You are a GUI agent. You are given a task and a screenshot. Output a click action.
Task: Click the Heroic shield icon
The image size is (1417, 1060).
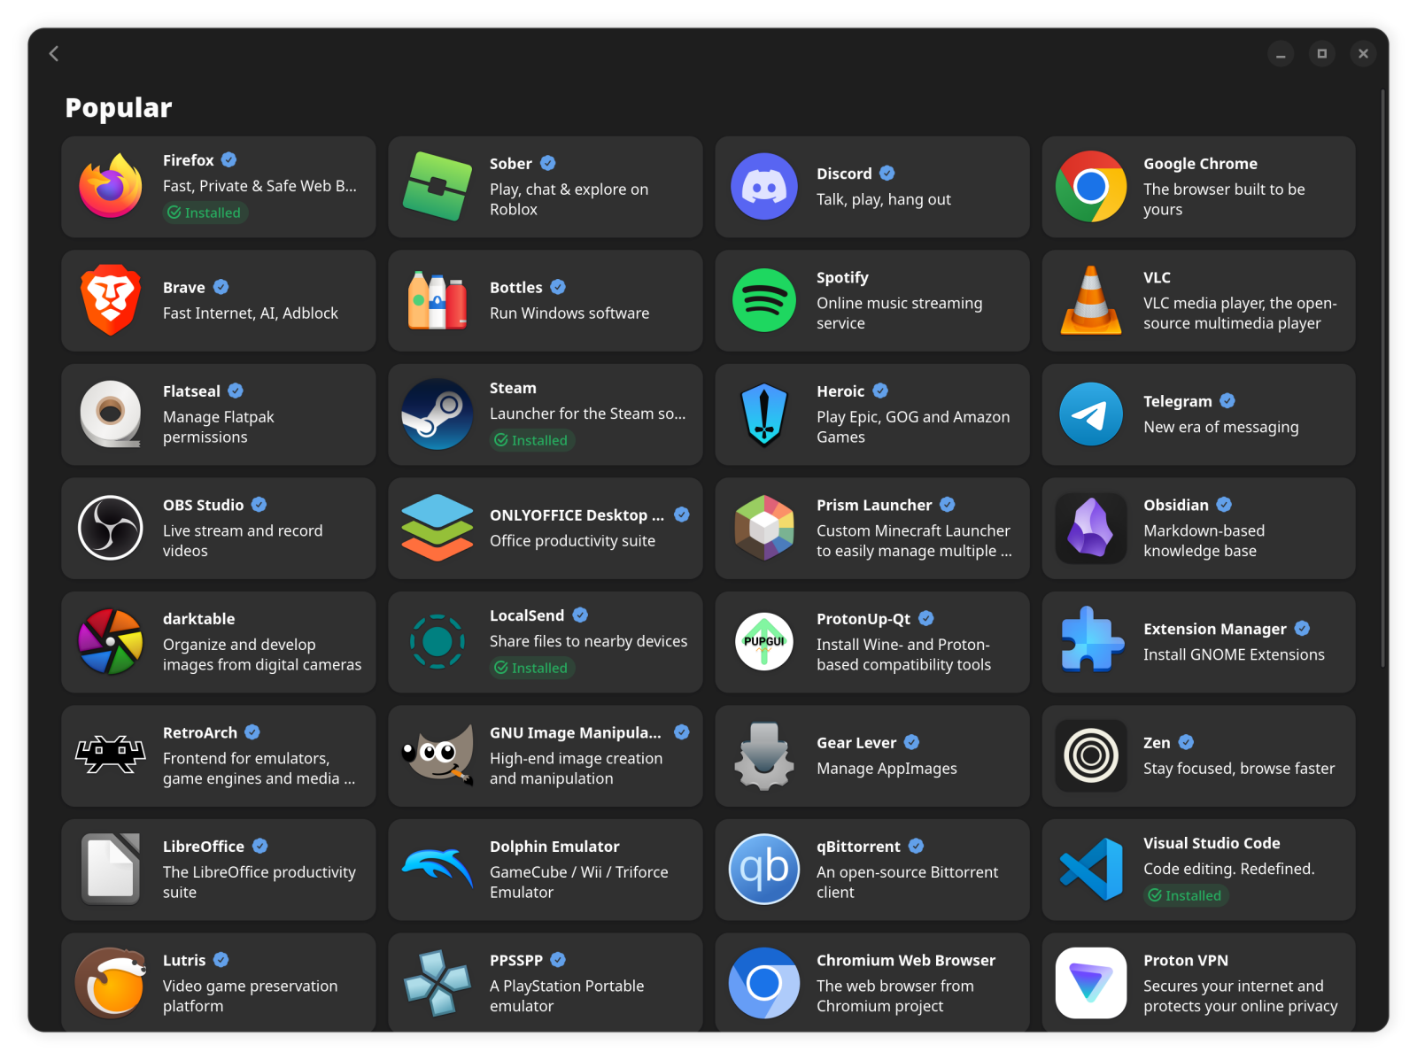[x=764, y=414]
